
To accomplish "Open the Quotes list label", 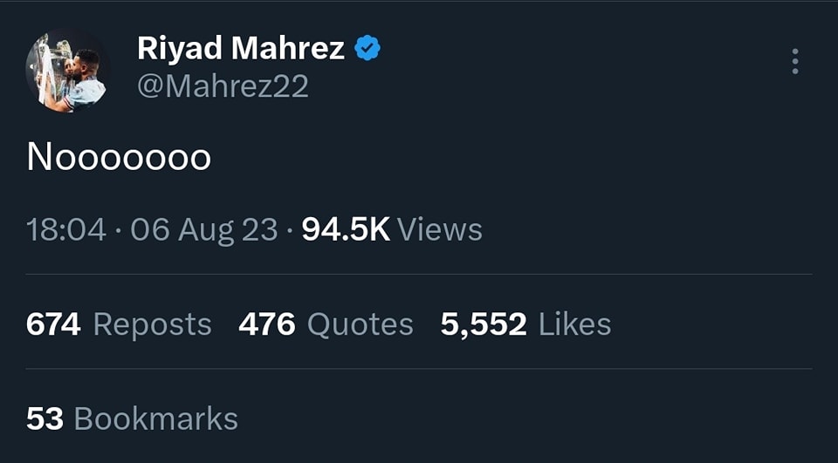I will (360, 324).
